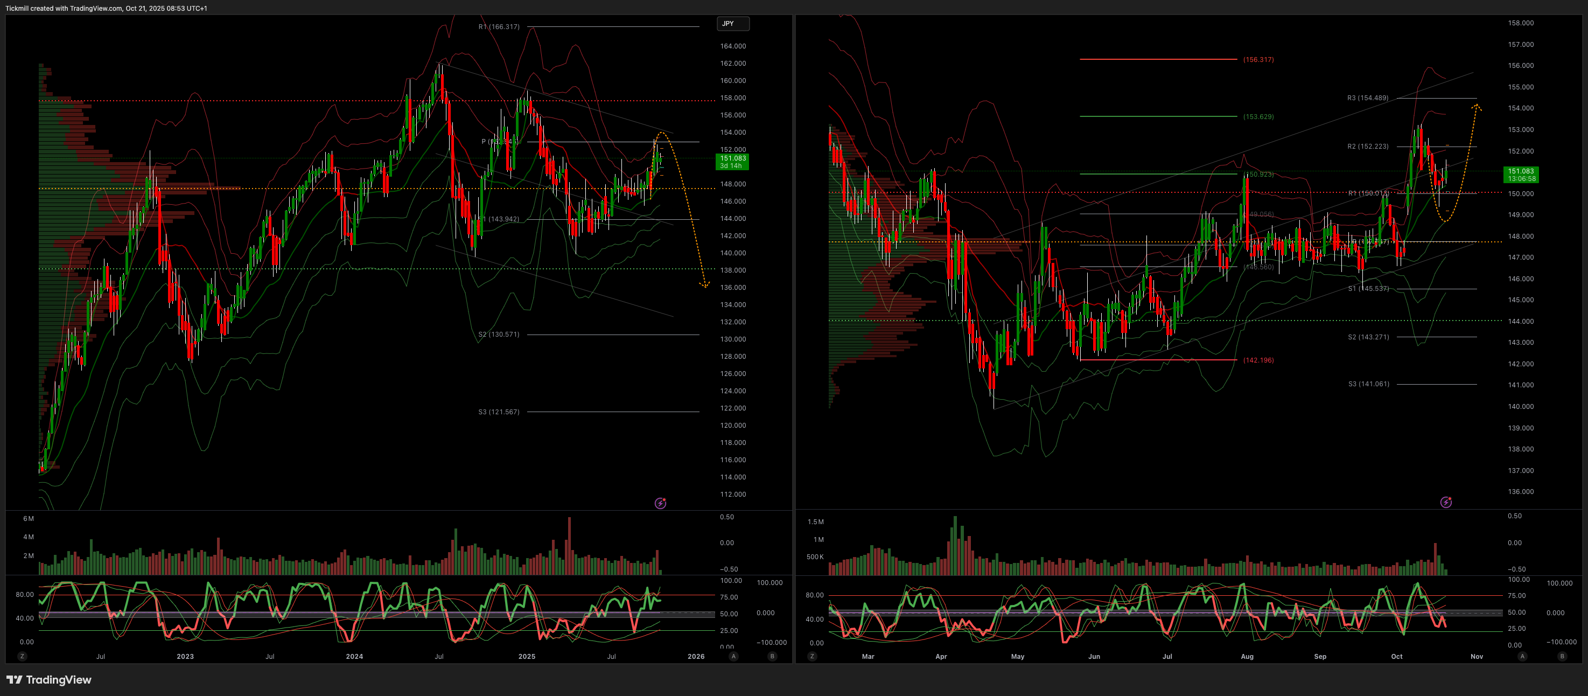This screenshot has width=1588, height=696.
Task: Click the R1 (166.317) pivot label on left chart
Action: tap(499, 26)
